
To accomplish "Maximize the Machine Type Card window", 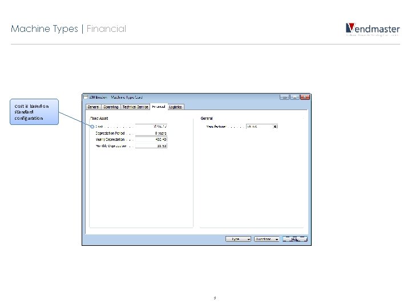I will [295, 97].
